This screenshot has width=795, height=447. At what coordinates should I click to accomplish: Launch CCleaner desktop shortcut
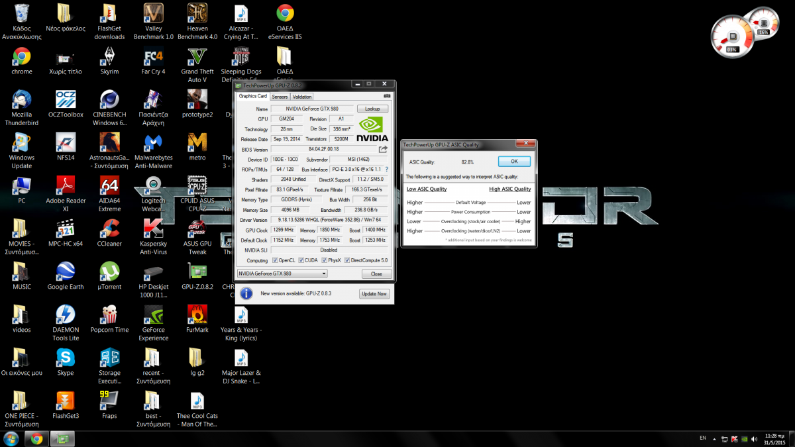point(109,232)
